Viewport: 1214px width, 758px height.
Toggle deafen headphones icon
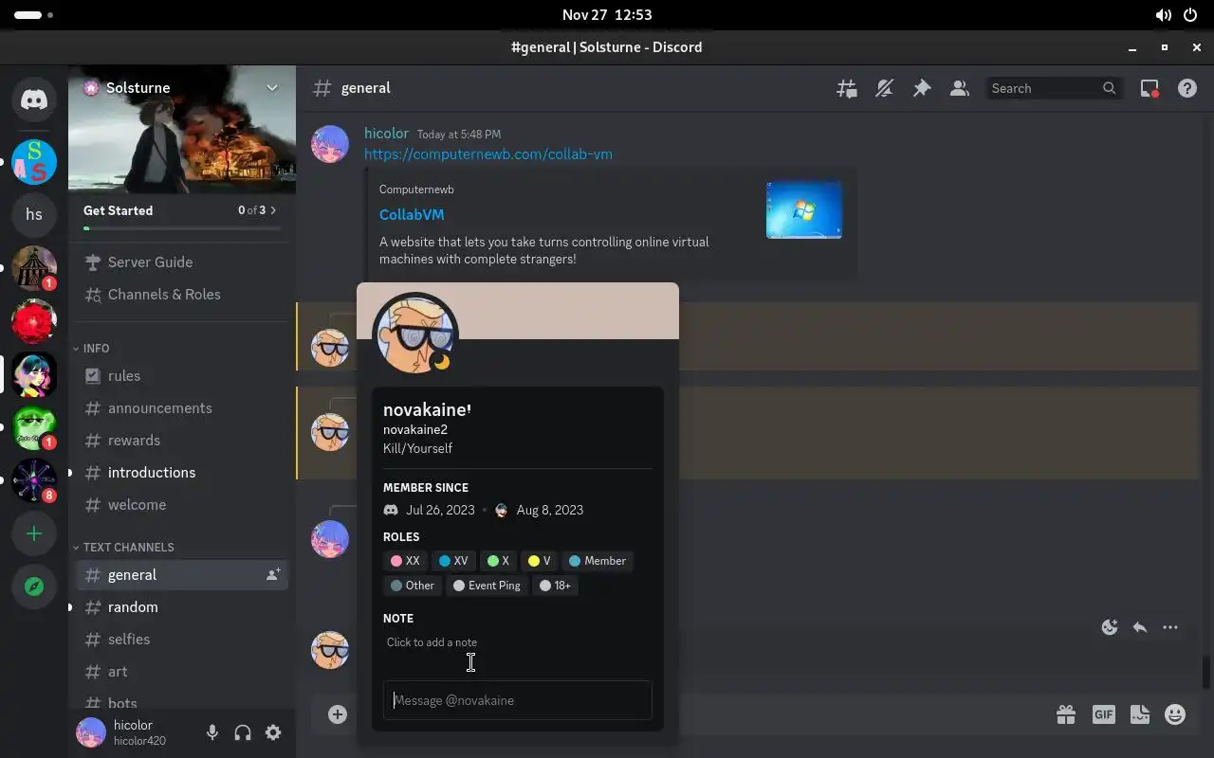(243, 732)
